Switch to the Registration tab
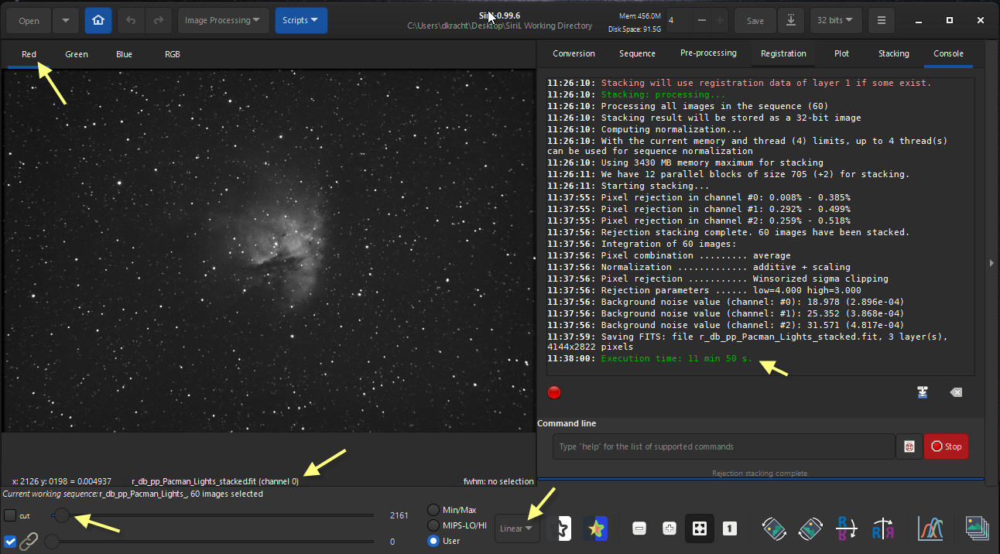 pos(783,53)
